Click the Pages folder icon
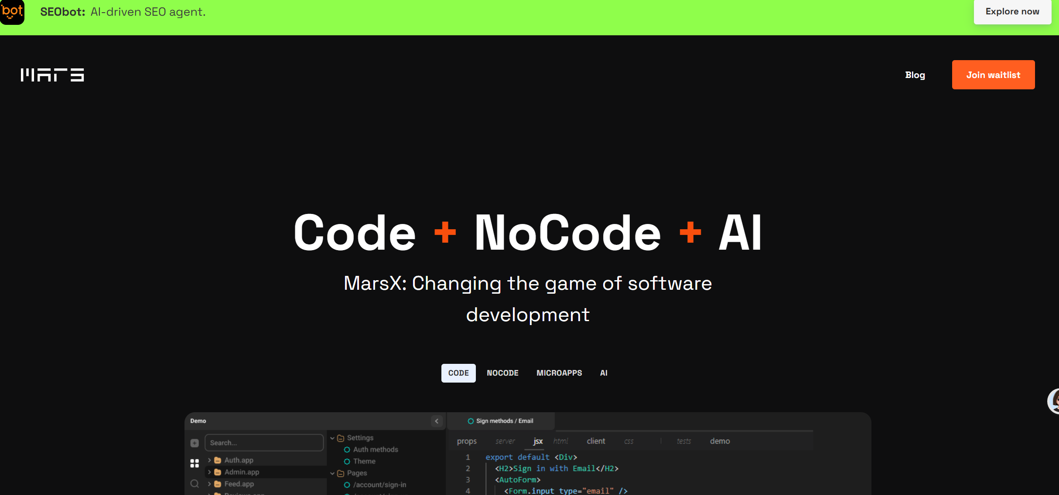Screen dimensions: 1059x495 [x=341, y=473]
